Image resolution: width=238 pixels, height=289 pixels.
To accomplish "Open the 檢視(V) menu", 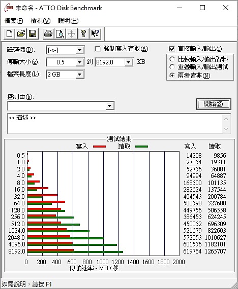I will click(x=41, y=21).
